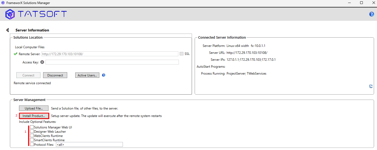The width and height of the screenshot is (377, 150).
Task: Clear the Access Key with the X icon
Action: [x=42, y=62]
